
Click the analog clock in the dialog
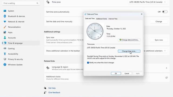click(x=95, y=31)
